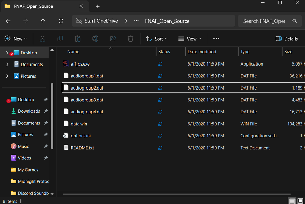Open Midnight Protoc folder in sidebar

point(30,181)
